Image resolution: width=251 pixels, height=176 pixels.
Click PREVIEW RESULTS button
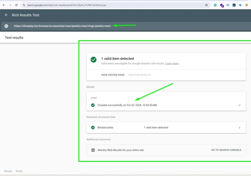pos(140,75)
